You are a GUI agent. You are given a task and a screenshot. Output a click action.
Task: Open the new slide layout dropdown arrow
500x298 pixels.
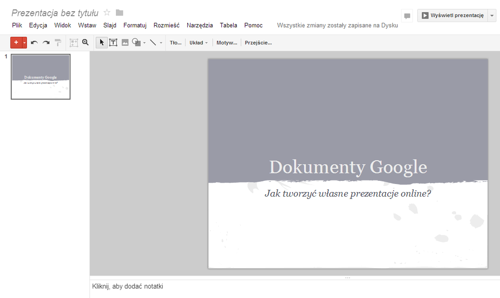pyautogui.click(x=25, y=42)
